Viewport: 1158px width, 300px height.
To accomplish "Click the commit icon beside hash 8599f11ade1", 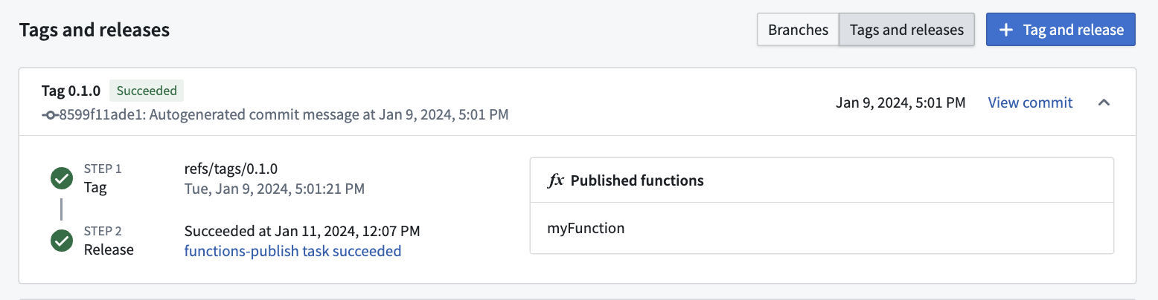I will pyautogui.click(x=50, y=115).
